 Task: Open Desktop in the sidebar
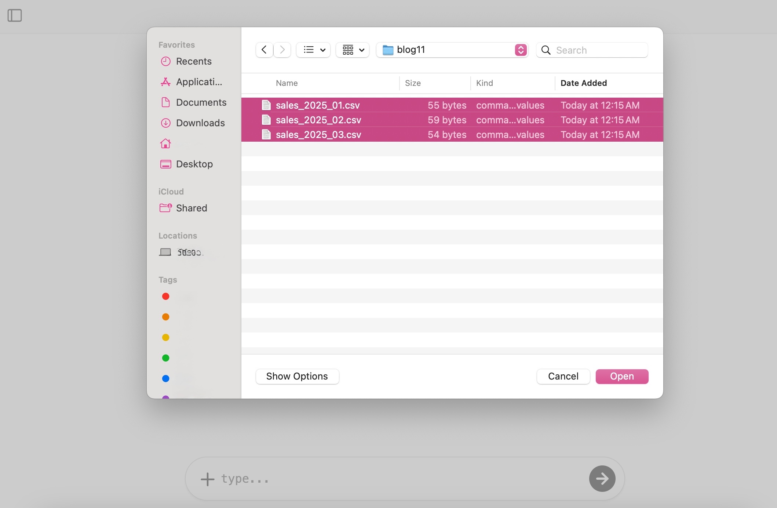pyautogui.click(x=187, y=164)
